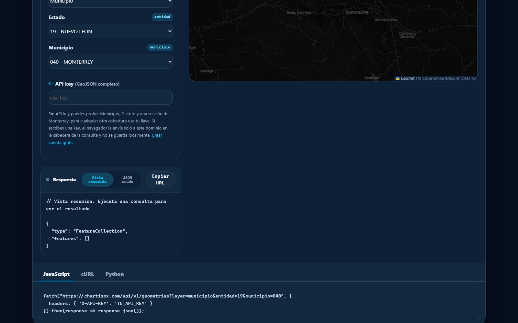The image size is (518, 323).
Task: Click the Benito Juárez label on the map
Action: tap(386, 20)
